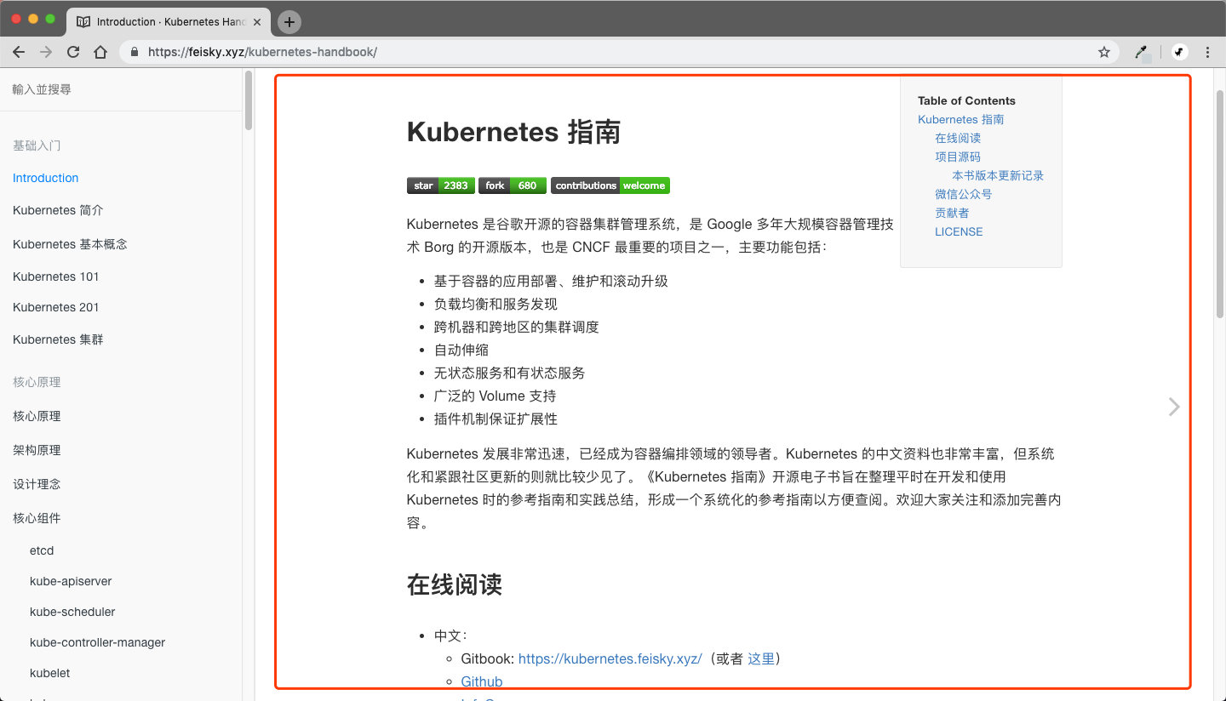The width and height of the screenshot is (1226, 701).
Task: Click the bullet text 广泛的 Volume 支持
Action: tap(495, 396)
